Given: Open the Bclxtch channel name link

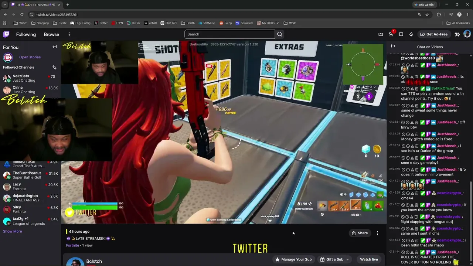Looking at the screenshot, I should pos(94,261).
